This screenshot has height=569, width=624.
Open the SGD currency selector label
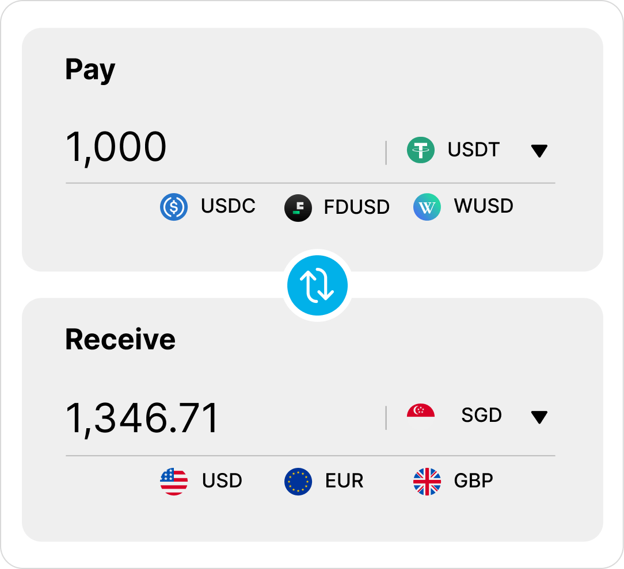pyautogui.click(x=481, y=415)
